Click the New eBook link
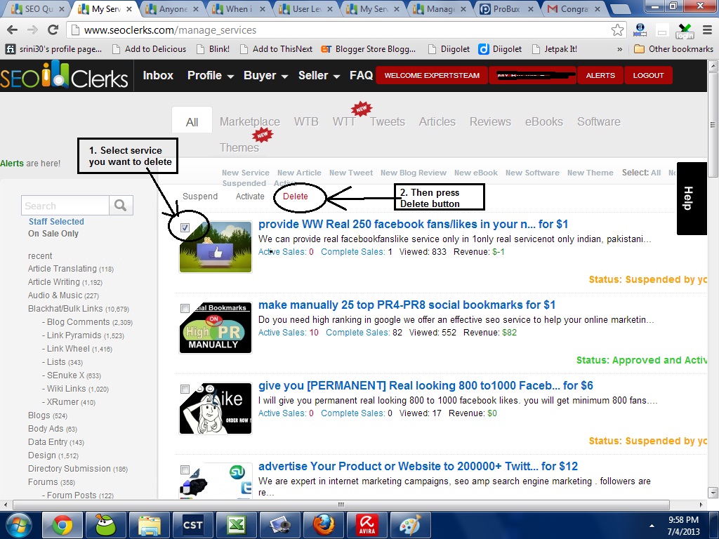Screen dimensions: 719x539 [x=476, y=173]
